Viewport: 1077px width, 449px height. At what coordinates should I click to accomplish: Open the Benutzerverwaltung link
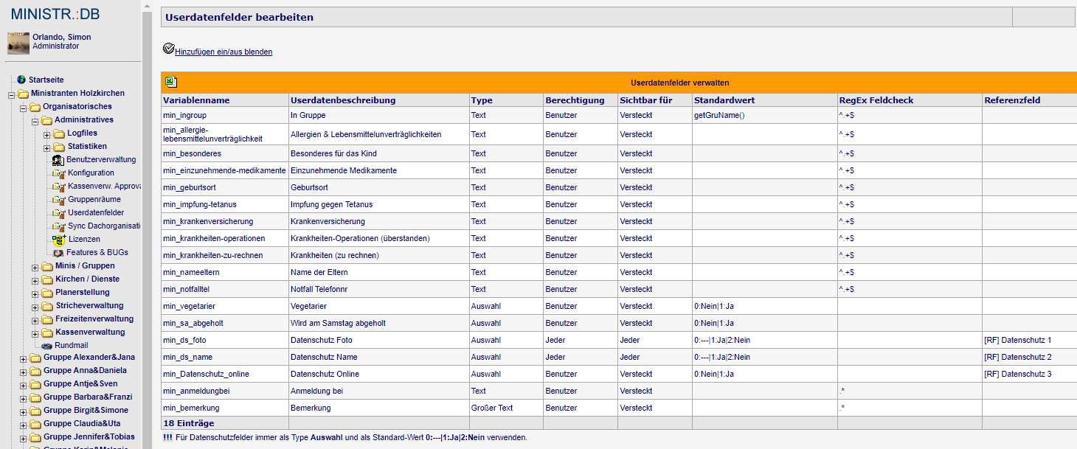(101, 159)
